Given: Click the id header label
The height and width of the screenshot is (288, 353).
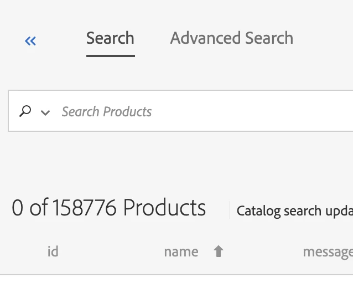Looking at the screenshot, I should coord(53,251).
